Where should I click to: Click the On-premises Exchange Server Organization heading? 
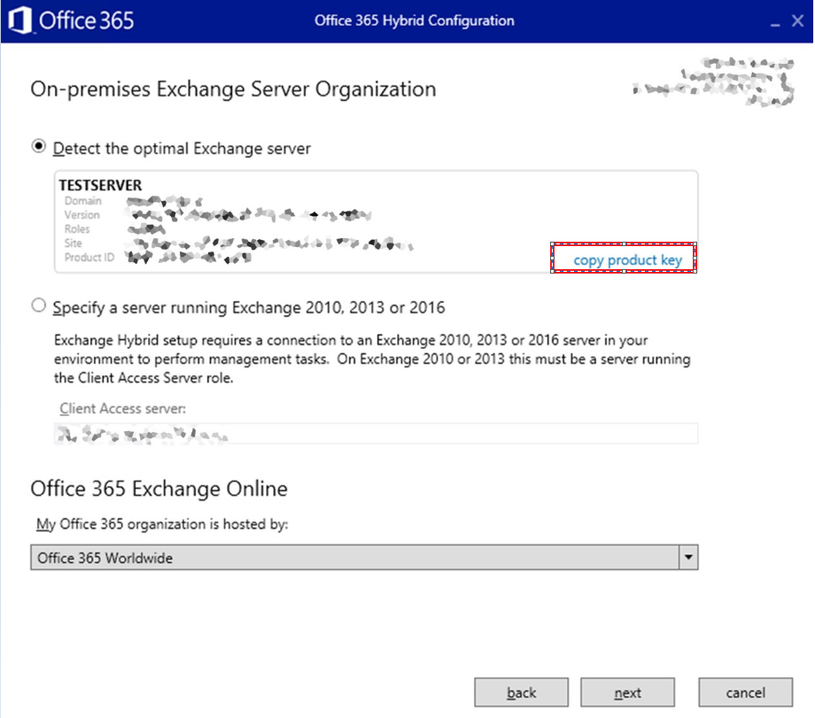click(233, 89)
